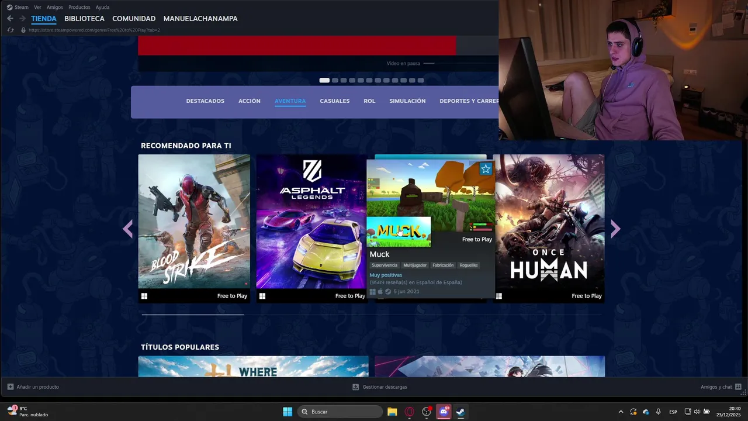
Task: Select the Roguelike tag on Muck
Action: pyautogui.click(x=469, y=265)
